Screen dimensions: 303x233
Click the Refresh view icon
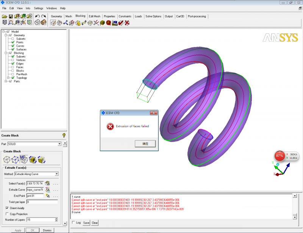point(30,22)
